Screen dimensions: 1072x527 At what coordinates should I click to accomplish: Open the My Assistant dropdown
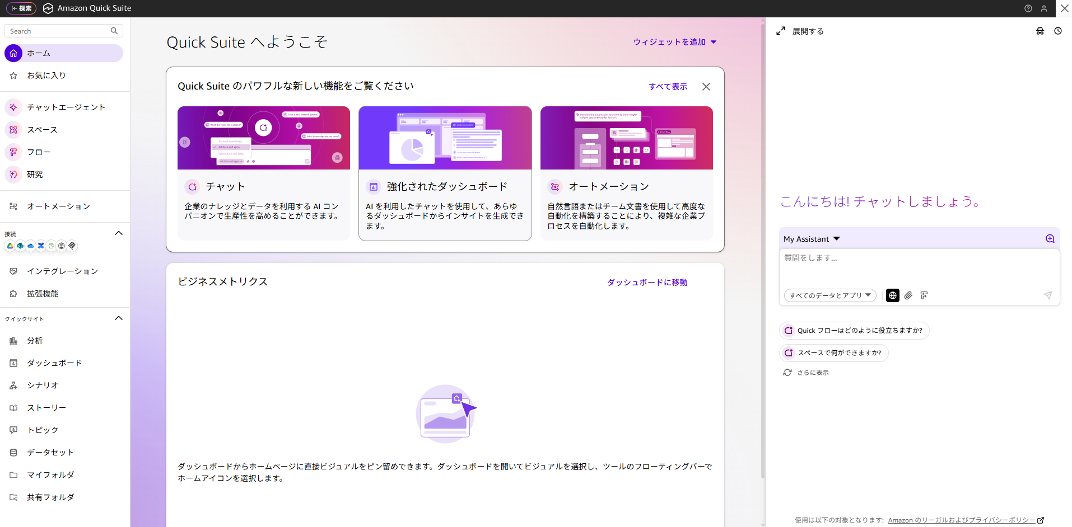click(x=811, y=238)
